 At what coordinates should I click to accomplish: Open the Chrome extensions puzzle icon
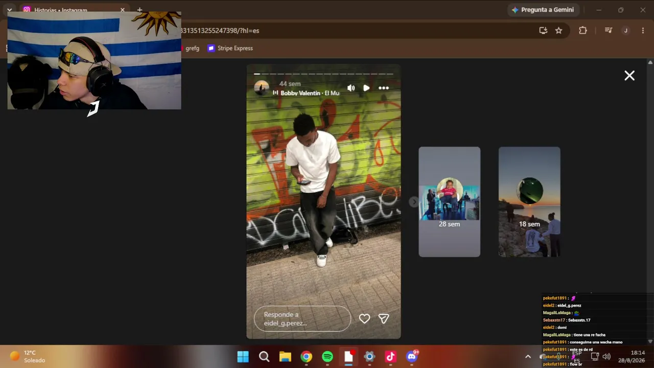coord(583,31)
